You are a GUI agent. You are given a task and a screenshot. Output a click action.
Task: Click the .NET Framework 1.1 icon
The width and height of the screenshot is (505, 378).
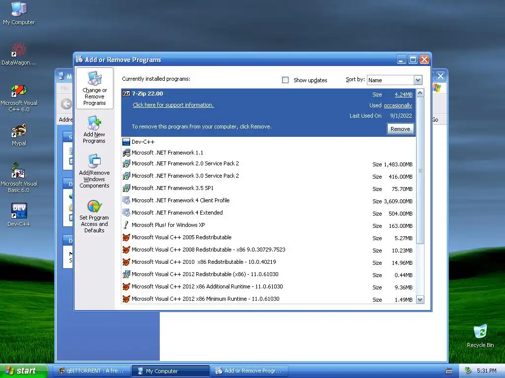point(126,153)
